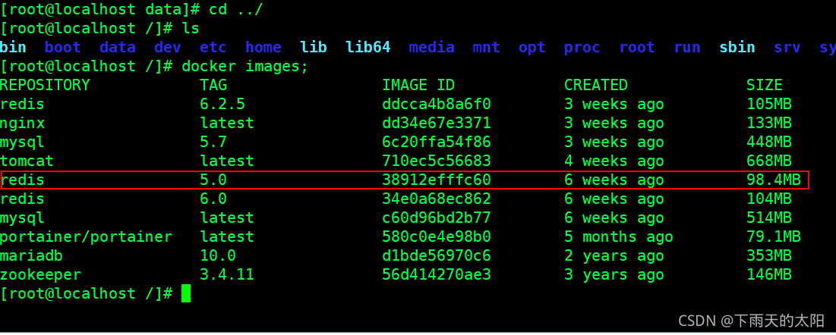Image resolution: width=836 pixels, height=335 pixels.
Task: Click the TAG column header
Action: pos(213,85)
